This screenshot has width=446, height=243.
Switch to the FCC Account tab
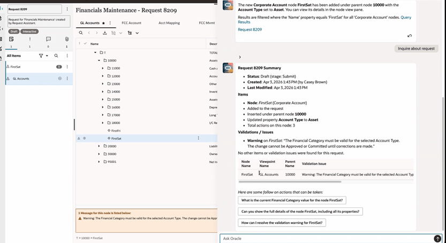point(131,23)
